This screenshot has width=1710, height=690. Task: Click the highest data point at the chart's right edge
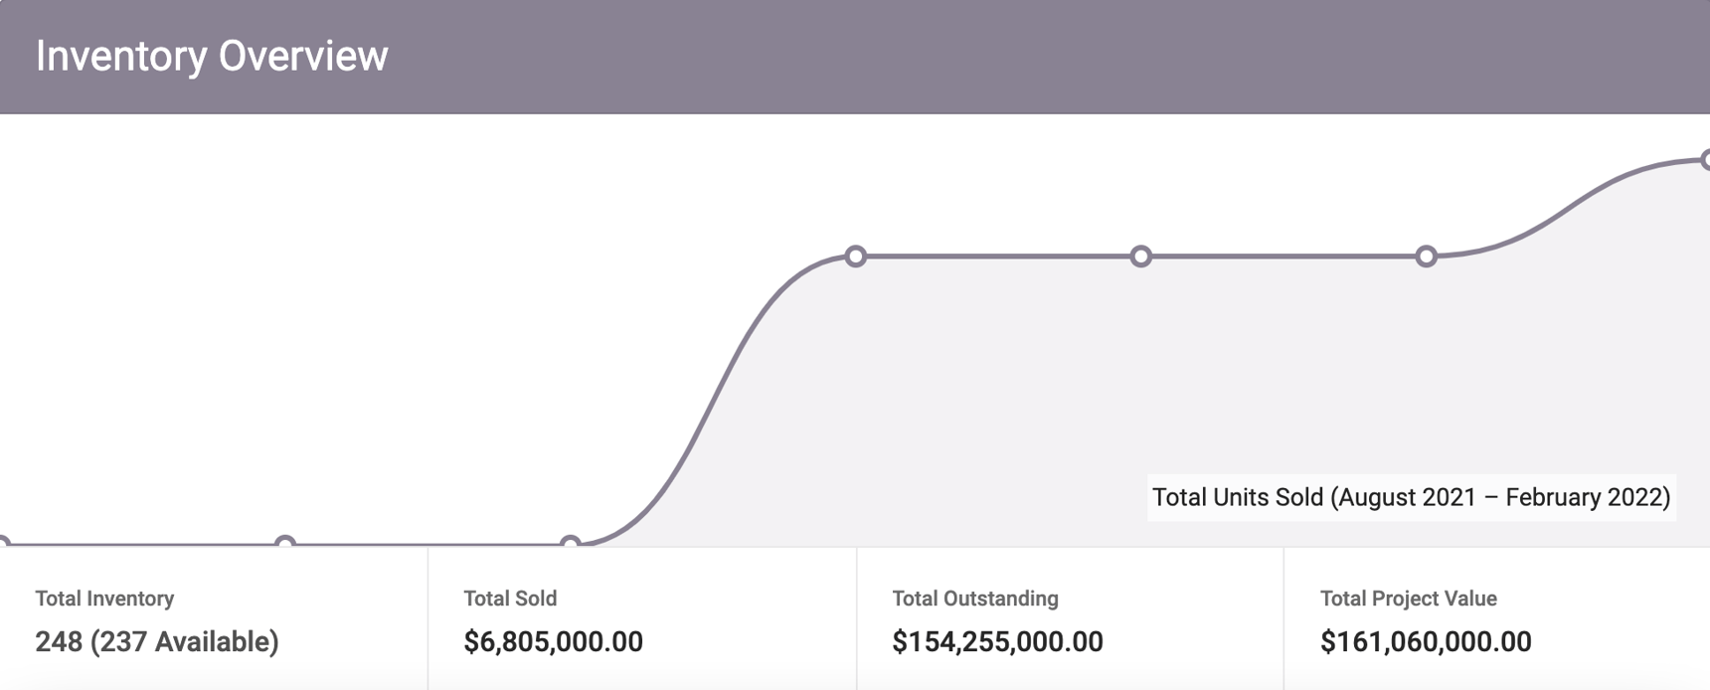tap(1705, 159)
